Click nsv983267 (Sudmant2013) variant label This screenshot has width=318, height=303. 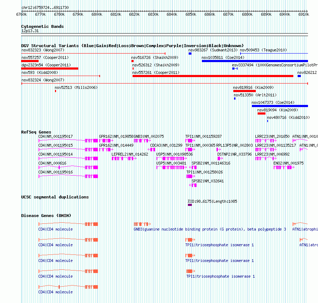tap(213, 50)
